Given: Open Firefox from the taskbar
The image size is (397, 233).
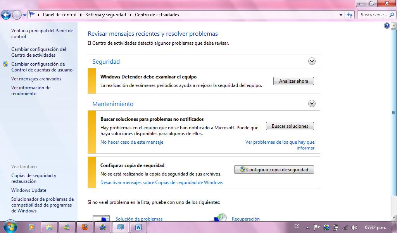Looking at the screenshot, I should pyautogui.click(x=85, y=227).
